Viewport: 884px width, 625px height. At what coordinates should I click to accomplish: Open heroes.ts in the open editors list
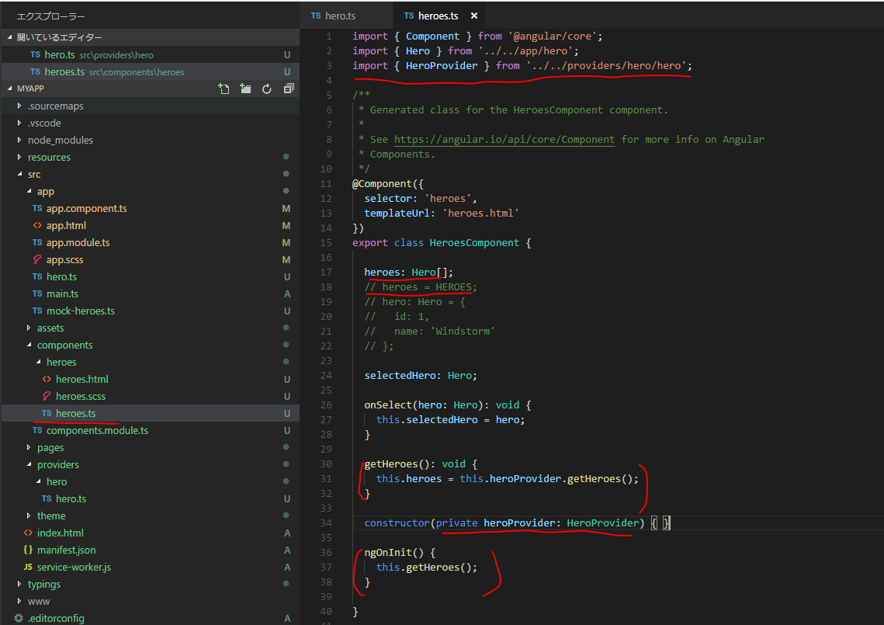click(x=151, y=71)
